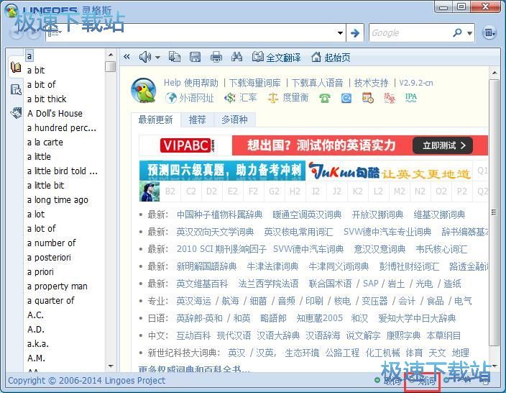Select 'a la carte' in word list
Image resolution: width=506 pixels, height=393 pixels.
[x=45, y=143]
